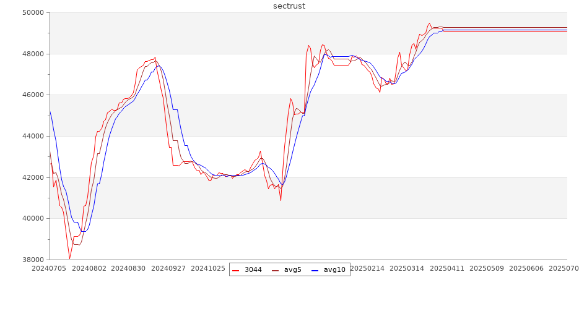Click the red line swatch beside 3044

pos(236,270)
